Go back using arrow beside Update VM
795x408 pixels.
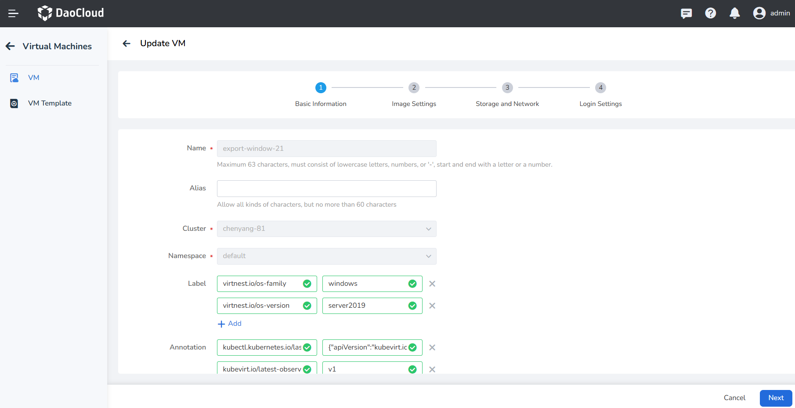tap(126, 44)
